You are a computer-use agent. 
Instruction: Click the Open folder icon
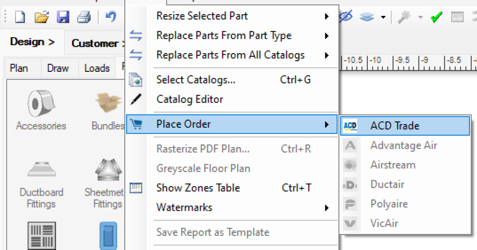pos(41,17)
